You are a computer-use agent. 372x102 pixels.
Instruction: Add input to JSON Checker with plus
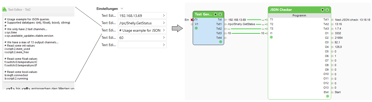[x=271, y=37]
